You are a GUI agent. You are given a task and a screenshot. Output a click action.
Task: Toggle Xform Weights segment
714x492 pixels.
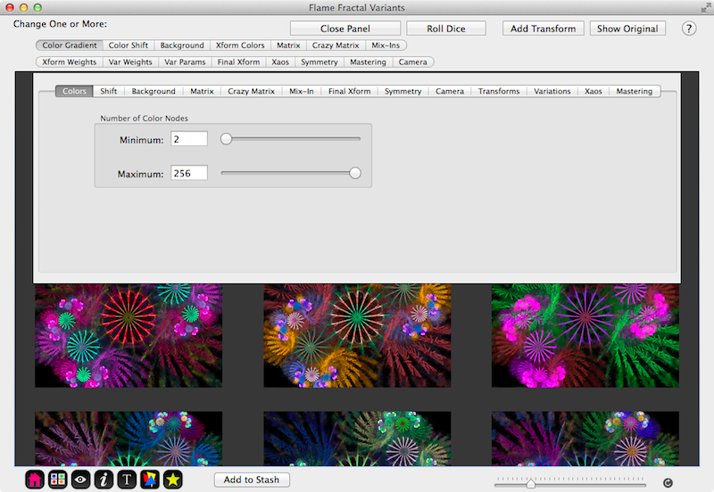pyautogui.click(x=70, y=61)
